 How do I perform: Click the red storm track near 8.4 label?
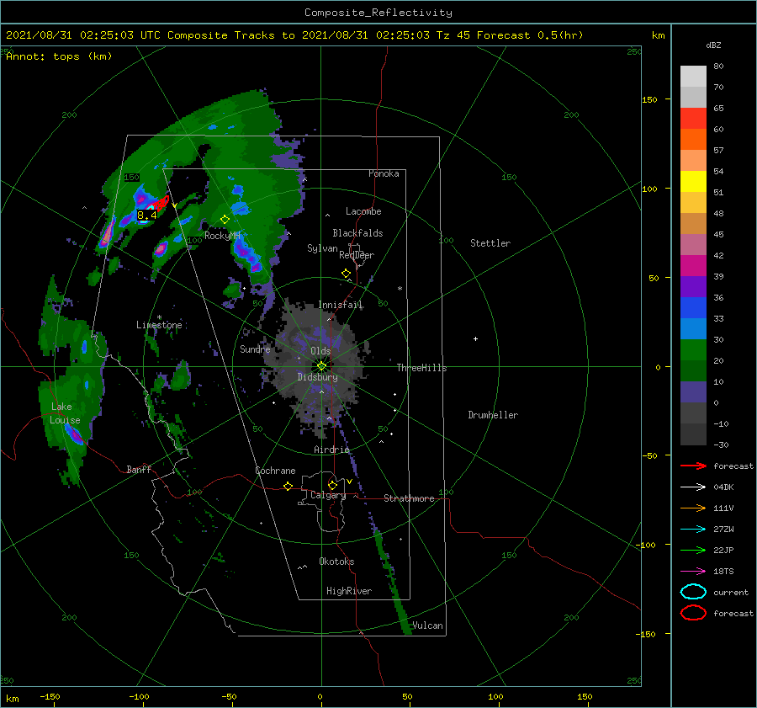161,202
